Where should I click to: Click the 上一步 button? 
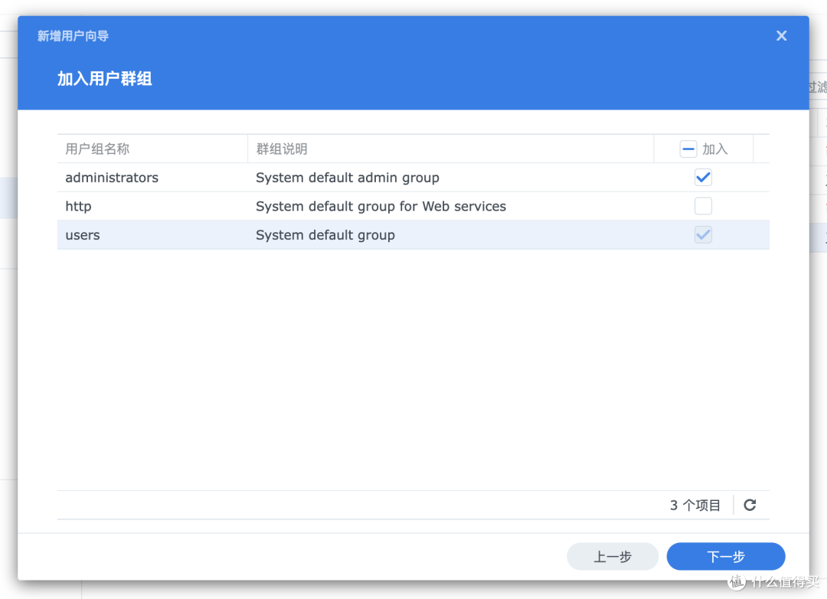click(613, 556)
